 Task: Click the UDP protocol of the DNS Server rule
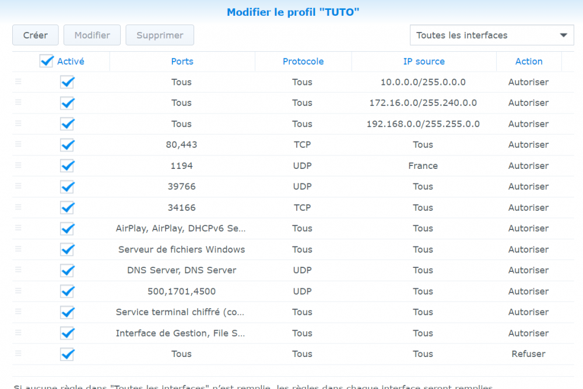point(302,270)
